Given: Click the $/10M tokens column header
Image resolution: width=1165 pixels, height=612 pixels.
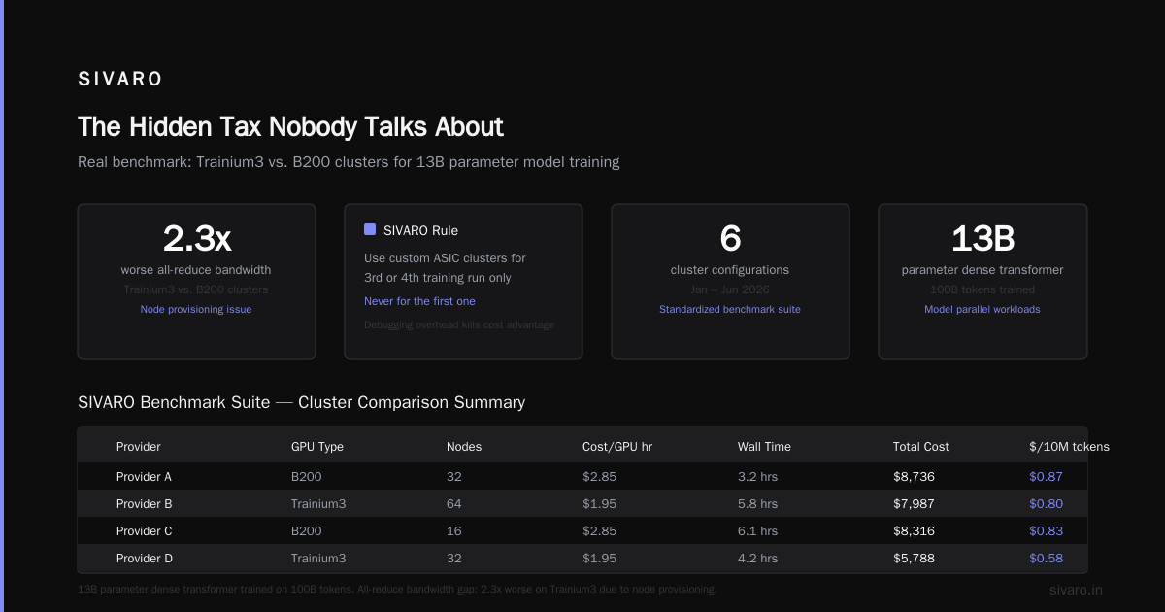Looking at the screenshot, I should coord(1069,447).
